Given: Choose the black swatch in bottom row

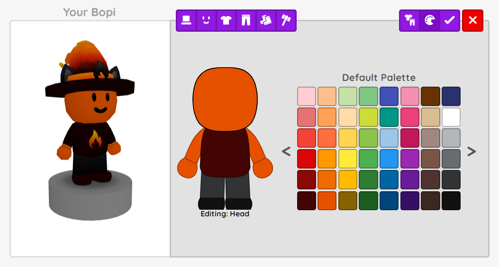Looking at the screenshot, I should (x=451, y=201).
